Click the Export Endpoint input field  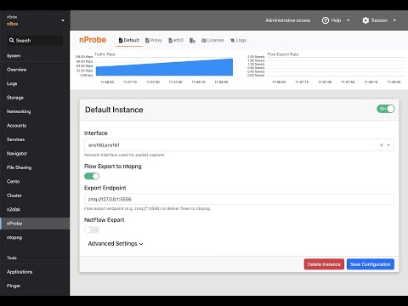239,199
